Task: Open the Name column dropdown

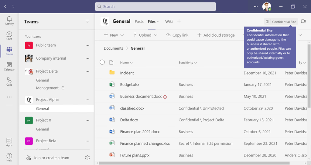Action: coord(126,63)
